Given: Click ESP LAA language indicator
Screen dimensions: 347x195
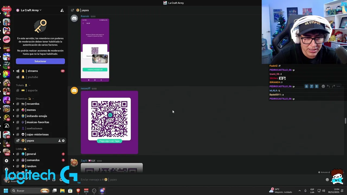Looking at the screenshot, I should [312, 191].
